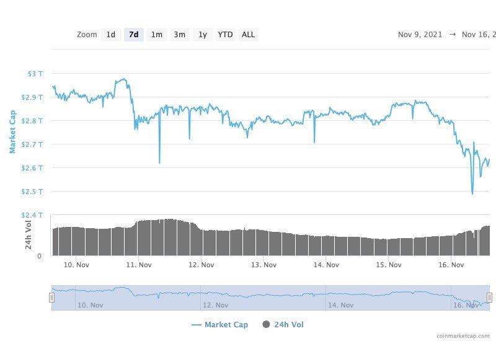Show ALL historical data
Screen dimensions: 496x341
(248, 35)
